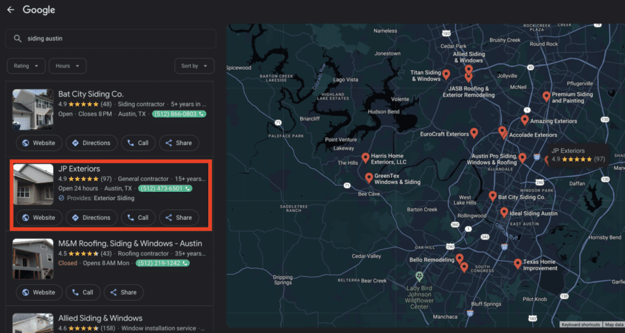625x333 pixels.
Task: Get Directions to JP Exteriors
Action: pos(92,218)
